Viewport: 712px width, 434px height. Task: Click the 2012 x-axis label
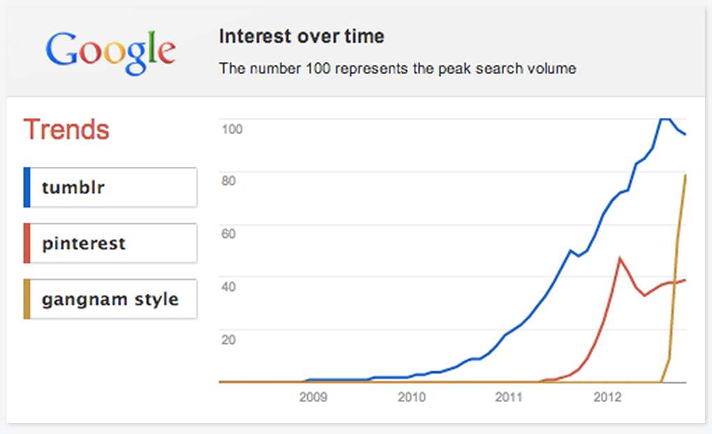[x=607, y=398]
